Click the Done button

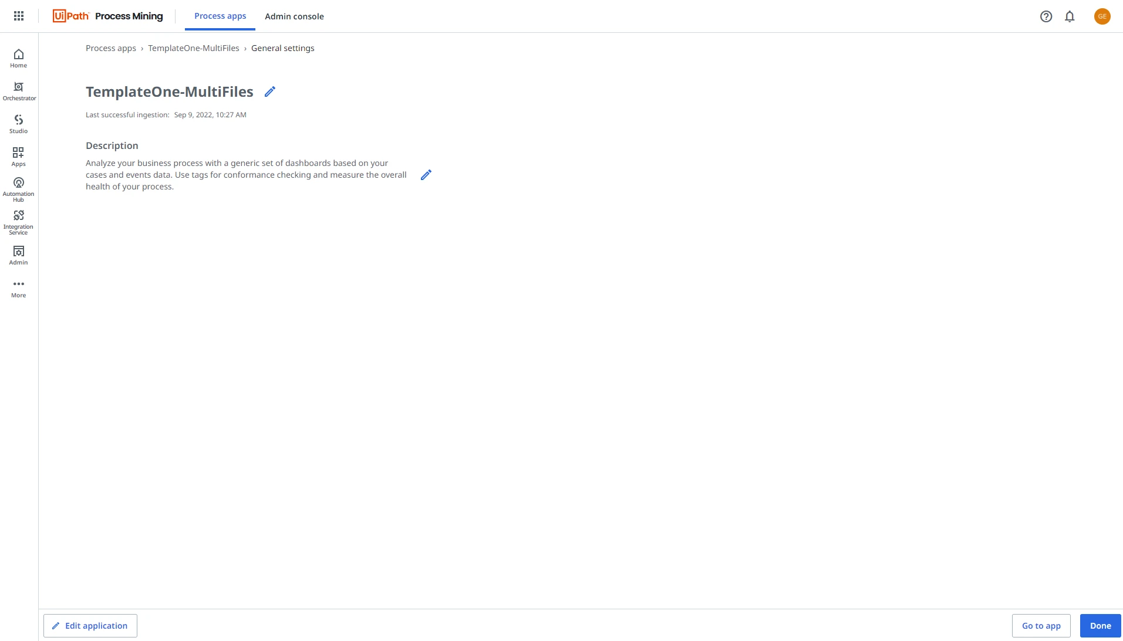click(x=1101, y=626)
